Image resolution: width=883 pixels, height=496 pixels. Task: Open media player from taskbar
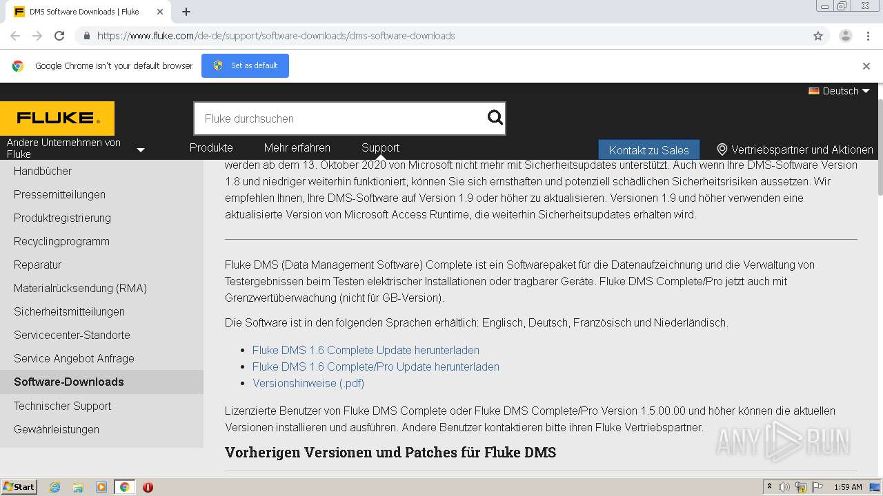(x=101, y=487)
